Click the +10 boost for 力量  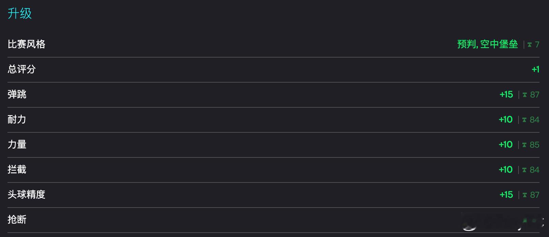click(x=506, y=145)
